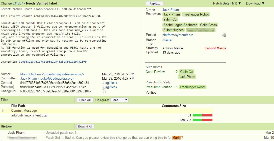This screenshot has height=141, width=274.
Task: Select the Colin Cross reviewer chip
Action: tap(208, 25)
